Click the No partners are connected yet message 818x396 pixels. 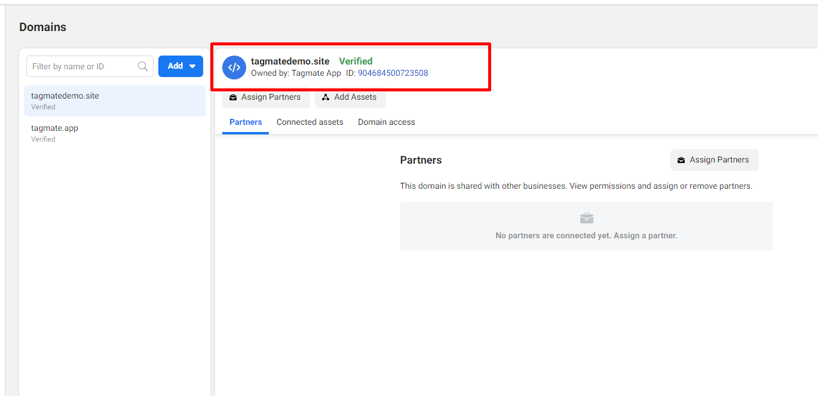[586, 235]
